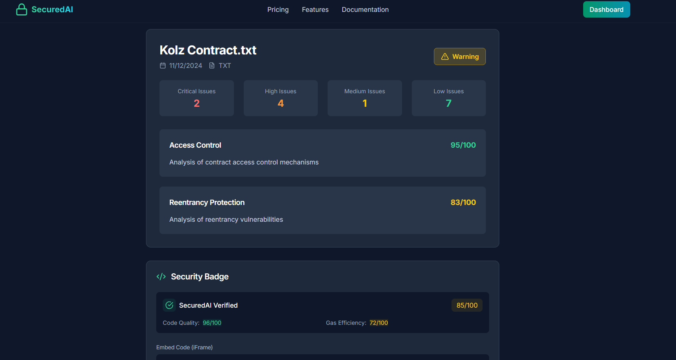Click the 85/100 overall score badge
This screenshot has width=676, height=360.
[x=467, y=305]
